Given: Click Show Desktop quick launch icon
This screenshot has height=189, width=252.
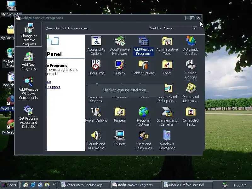Looking at the screenshot, I should (x=26, y=185).
